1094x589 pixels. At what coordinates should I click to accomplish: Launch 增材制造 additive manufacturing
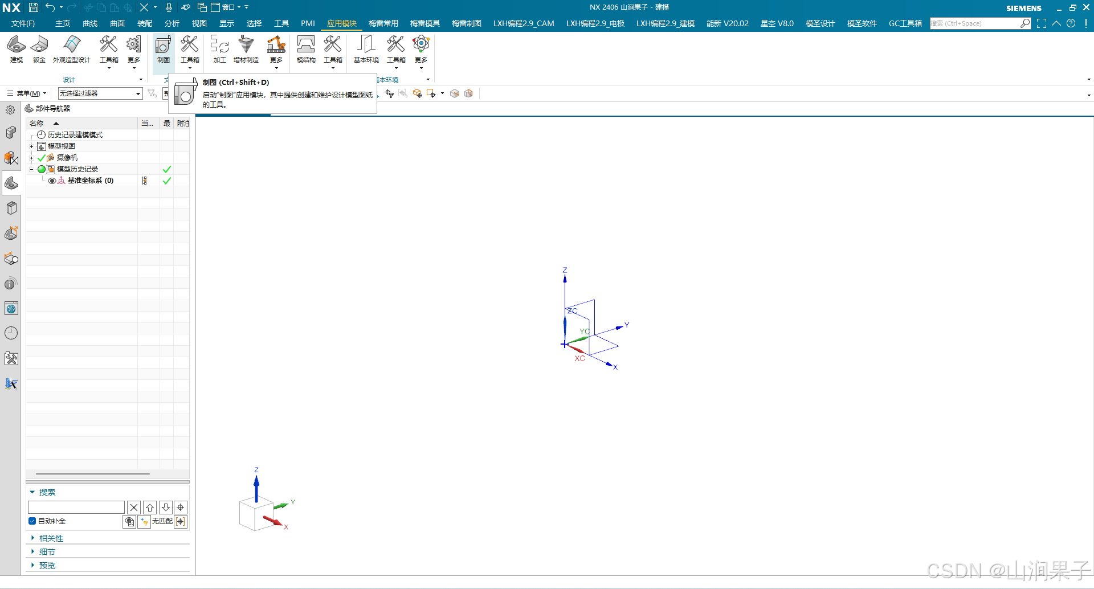[246, 49]
